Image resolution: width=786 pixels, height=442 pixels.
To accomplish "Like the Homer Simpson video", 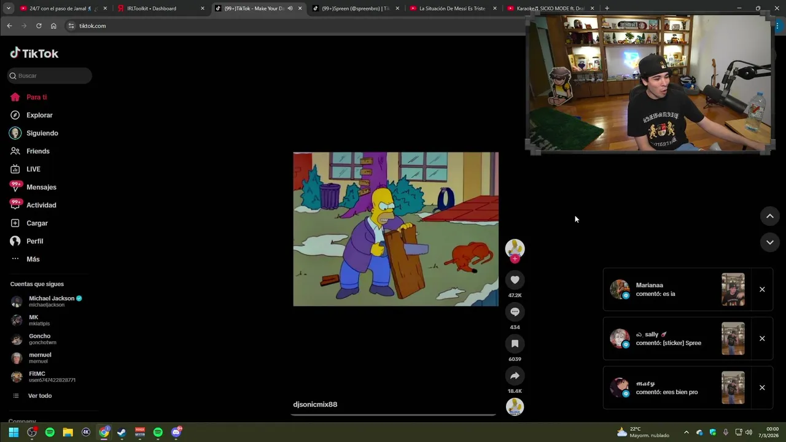I will (515, 280).
